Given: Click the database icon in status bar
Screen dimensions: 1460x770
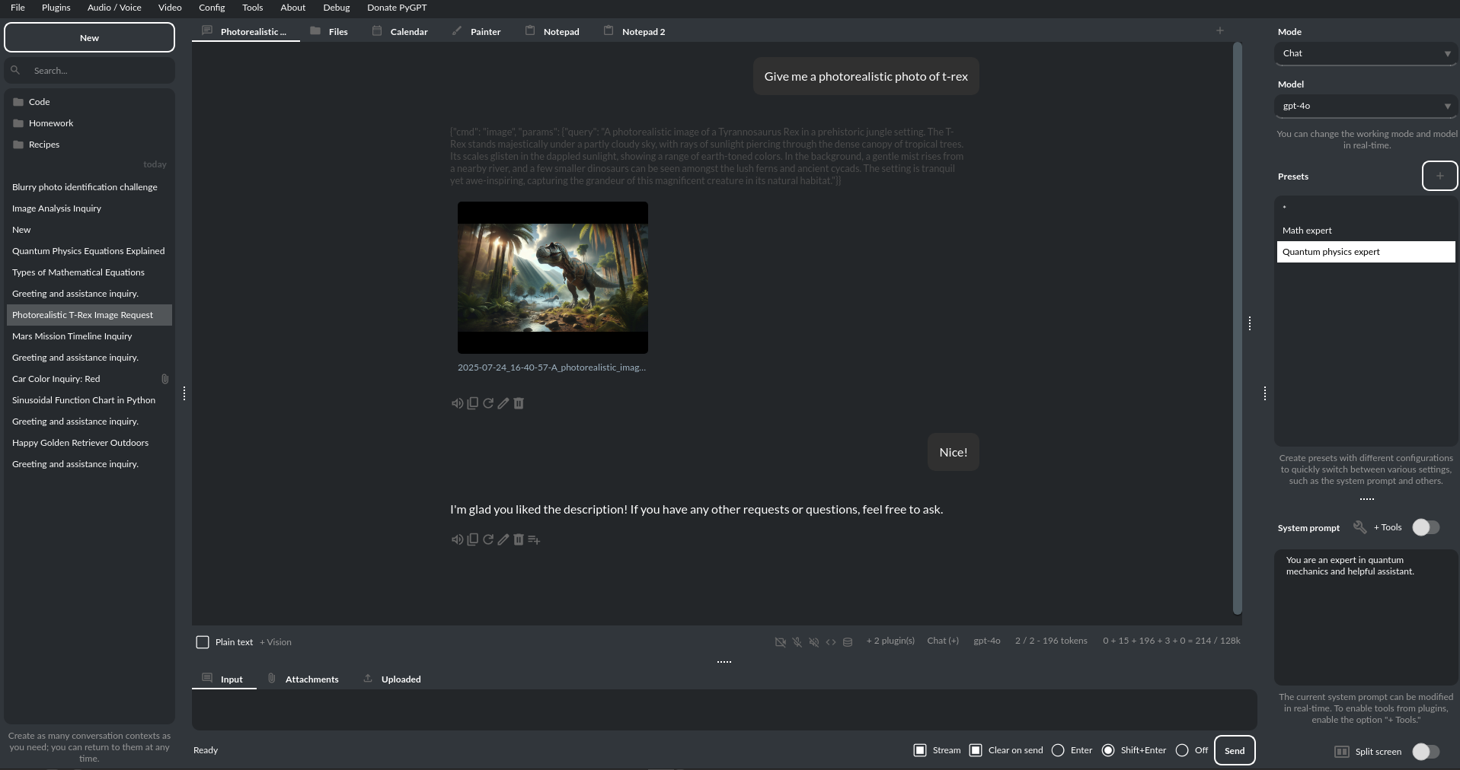Looking at the screenshot, I should click(848, 642).
